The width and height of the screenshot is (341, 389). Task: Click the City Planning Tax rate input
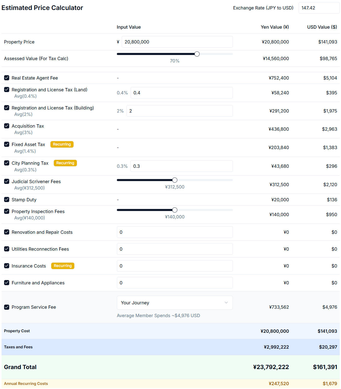181,166
